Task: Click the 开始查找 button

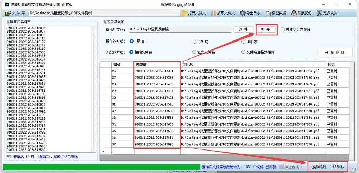Action: 335,52
